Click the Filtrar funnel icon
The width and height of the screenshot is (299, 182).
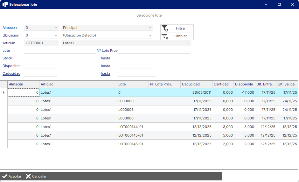tap(165, 28)
